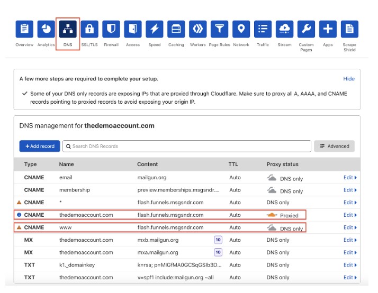The image size is (378, 293).
Task: Click the info icon on thedemoaccount.com CNAME row
Action: pos(19,215)
